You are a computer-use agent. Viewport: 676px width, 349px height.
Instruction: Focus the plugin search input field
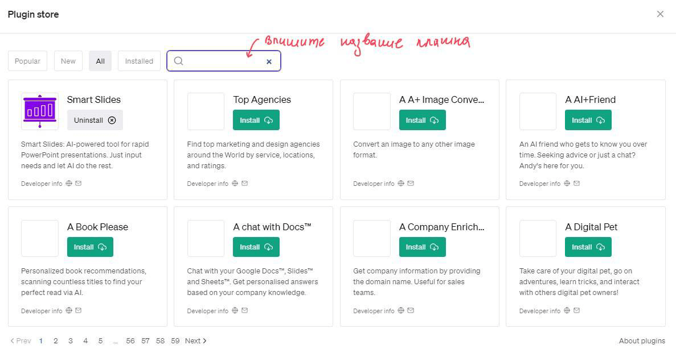pos(224,61)
